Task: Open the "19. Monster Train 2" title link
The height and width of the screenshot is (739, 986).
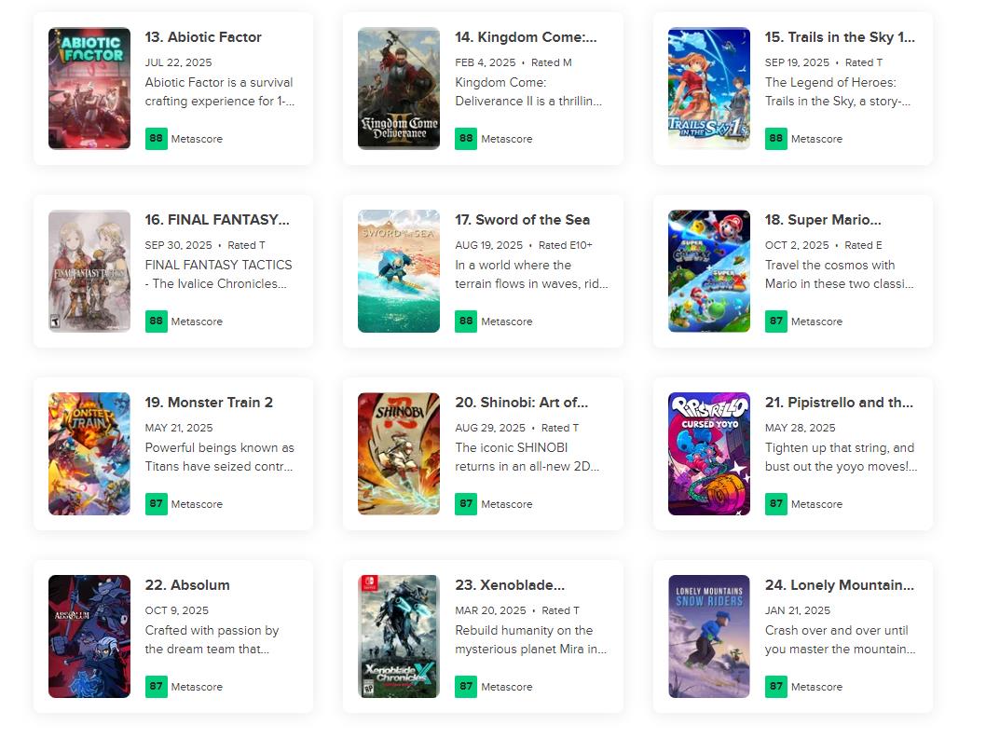Action: [x=209, y=403]
